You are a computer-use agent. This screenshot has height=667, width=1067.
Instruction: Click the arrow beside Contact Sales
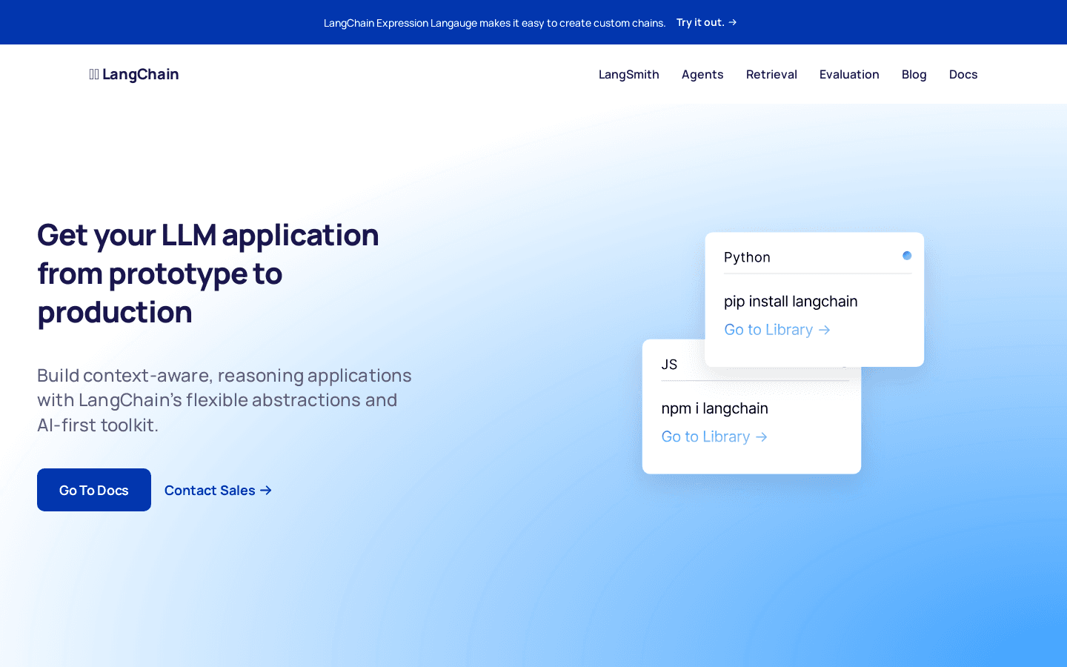click(267, 491)
